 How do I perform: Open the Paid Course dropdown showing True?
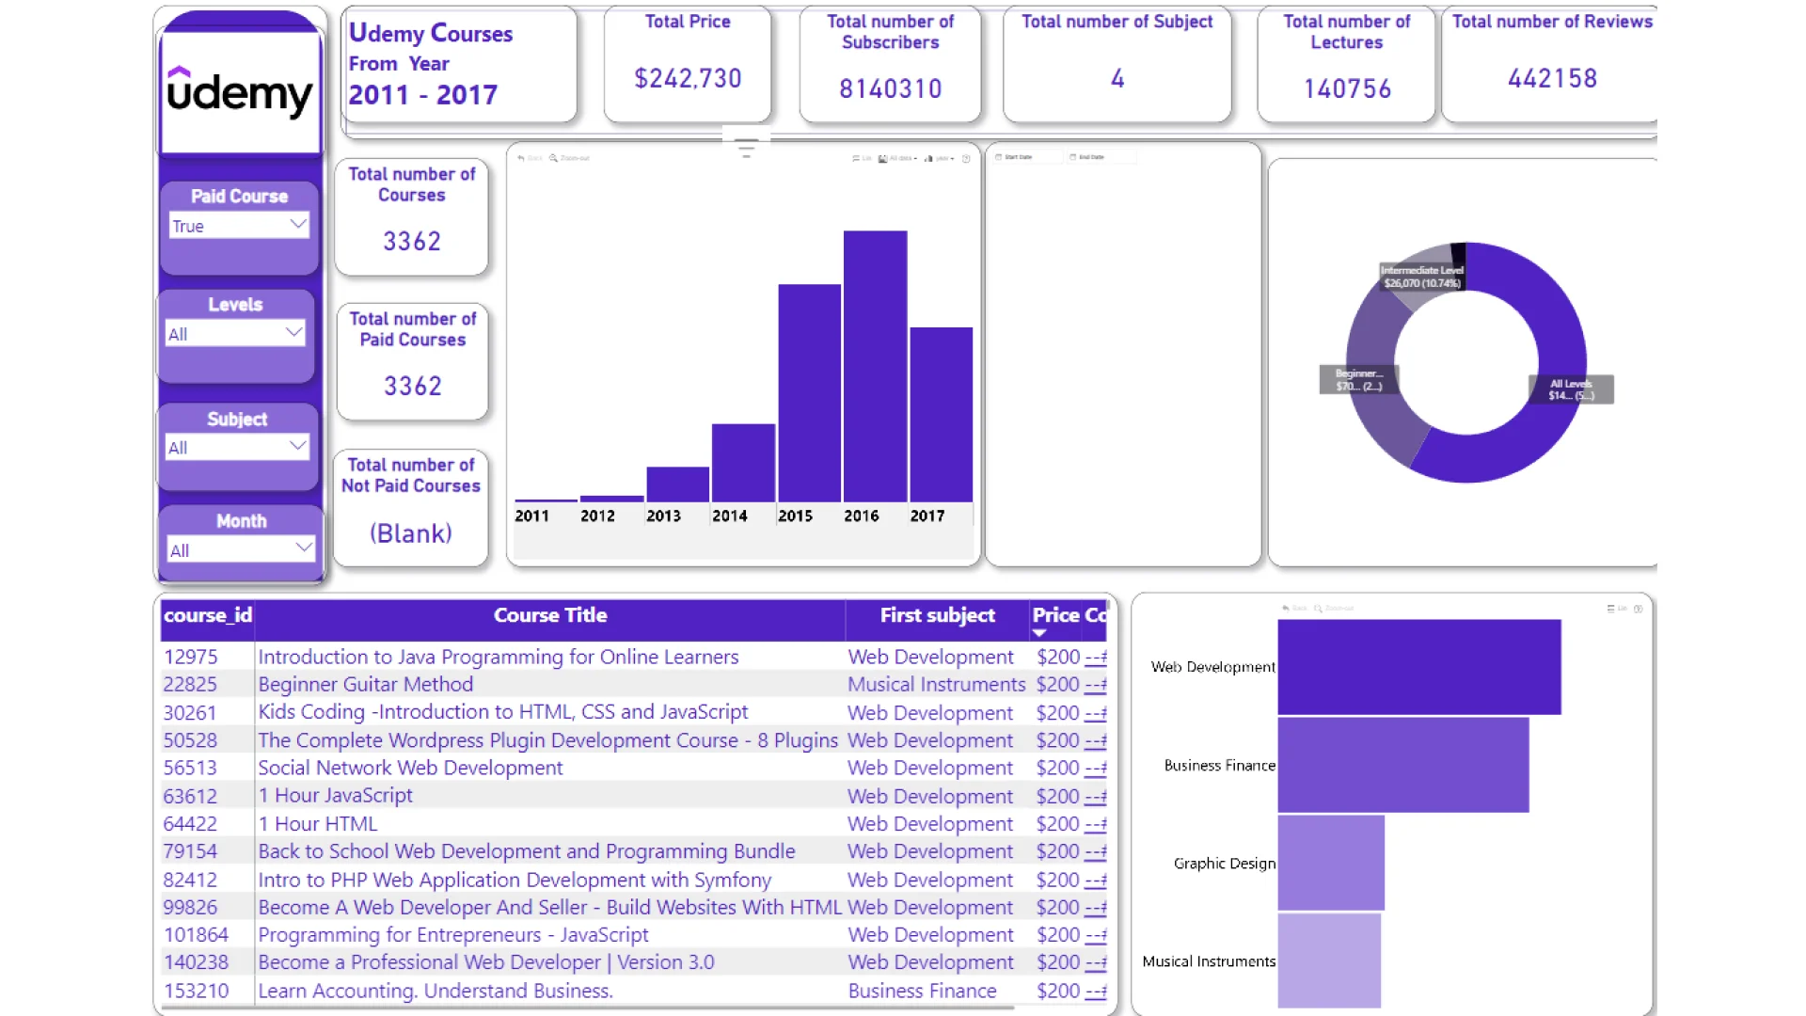click(239, 225)
